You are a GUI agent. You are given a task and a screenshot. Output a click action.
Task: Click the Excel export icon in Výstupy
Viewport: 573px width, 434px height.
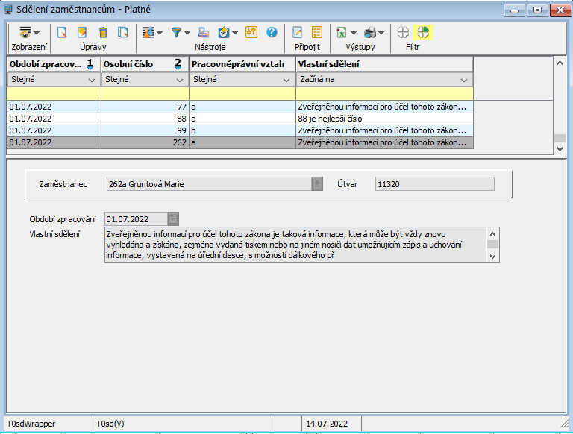(x=341, y=32)
